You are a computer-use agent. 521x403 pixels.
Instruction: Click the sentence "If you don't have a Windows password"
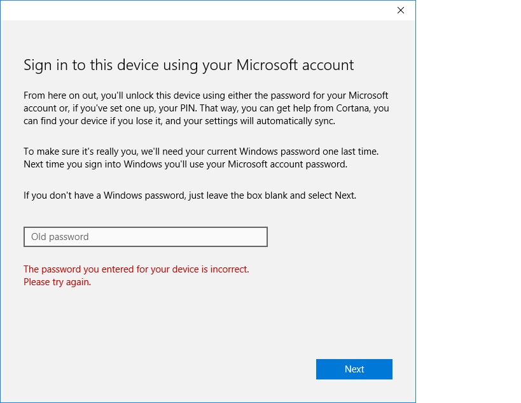click(x=190, y=195)
